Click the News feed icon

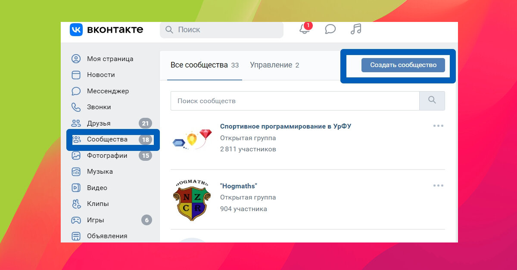(x=76, y=75)
